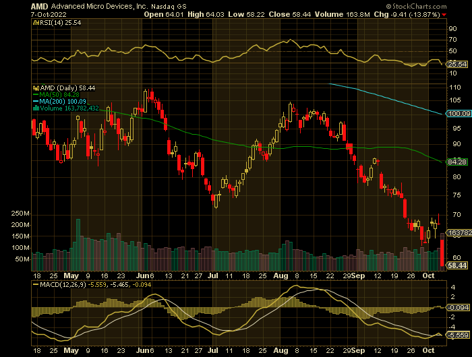Viewport: 472px width, 357px height.
Task: Click the 'High 64.03' value
Action: coord(206,14)
